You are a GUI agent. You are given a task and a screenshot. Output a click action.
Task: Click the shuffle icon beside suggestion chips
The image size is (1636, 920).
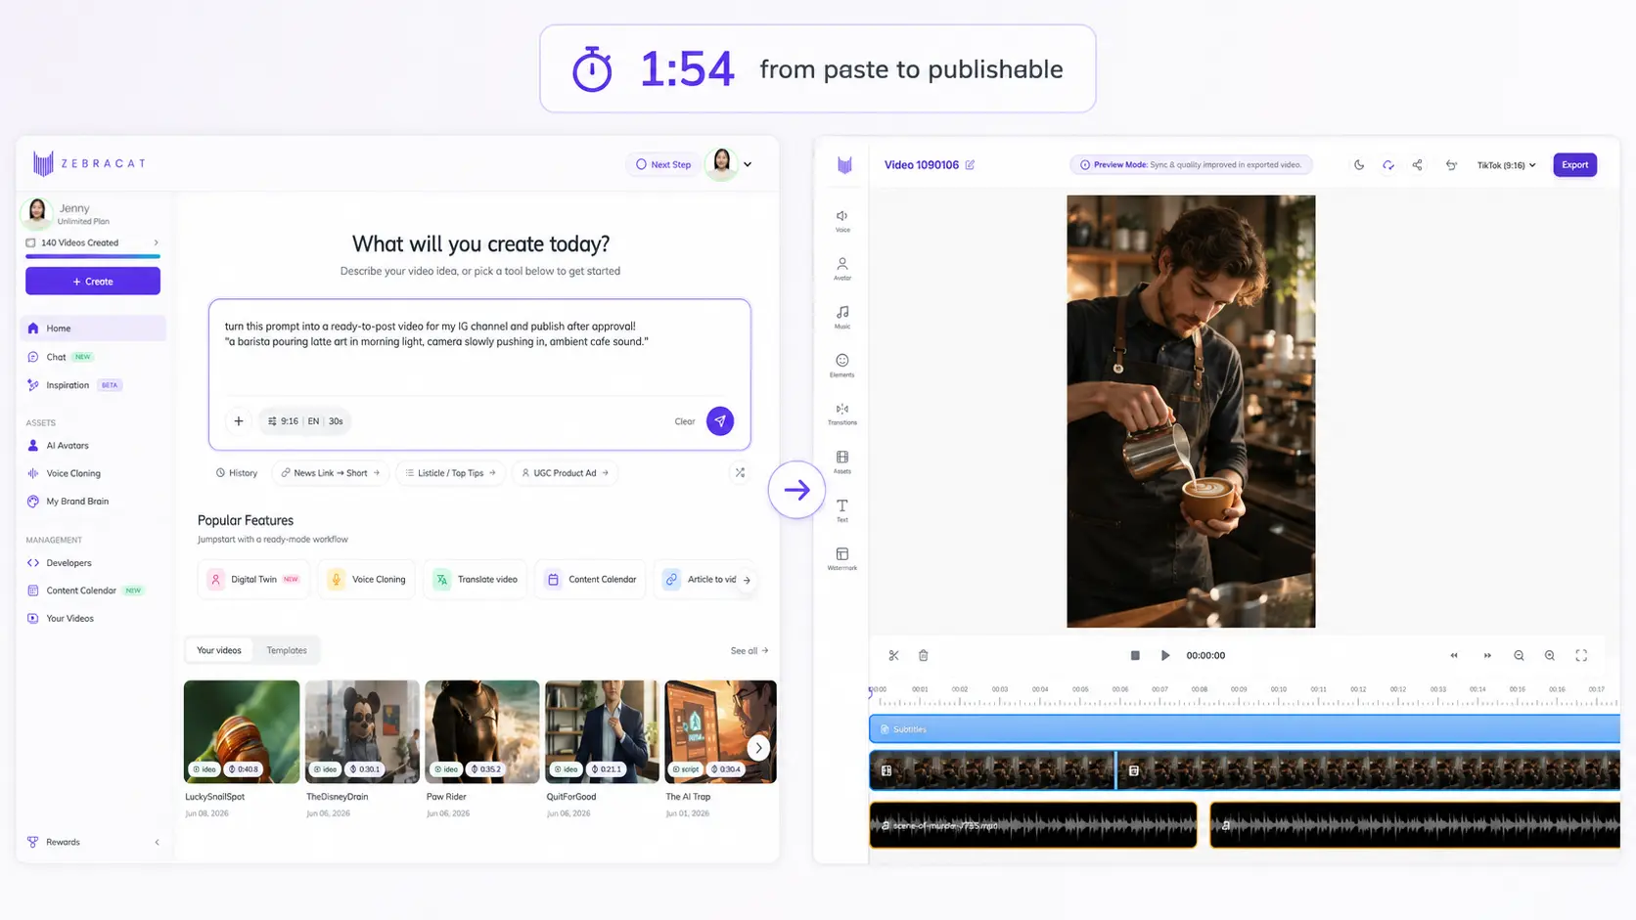pyautogui.click(x=740, y=472)
